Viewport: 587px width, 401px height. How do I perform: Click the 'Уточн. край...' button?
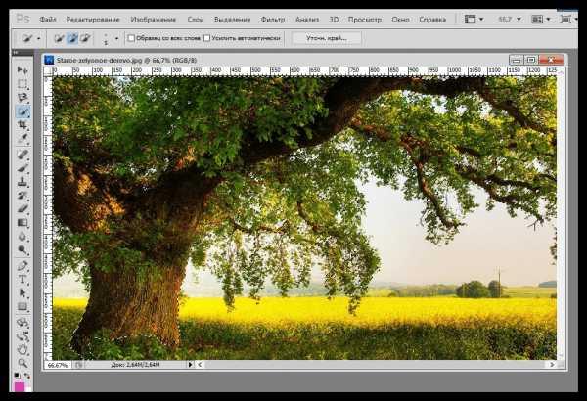(x=327, y=38)
